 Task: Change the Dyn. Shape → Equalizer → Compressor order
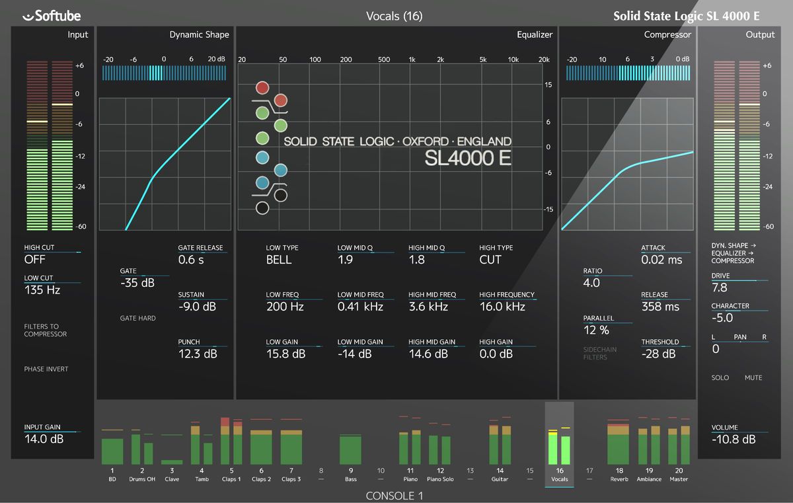click(734, 253)
